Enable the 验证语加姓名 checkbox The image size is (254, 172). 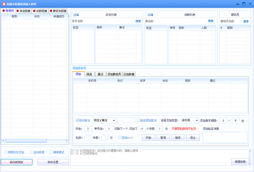pyautogui.click(x=138, y=120)
